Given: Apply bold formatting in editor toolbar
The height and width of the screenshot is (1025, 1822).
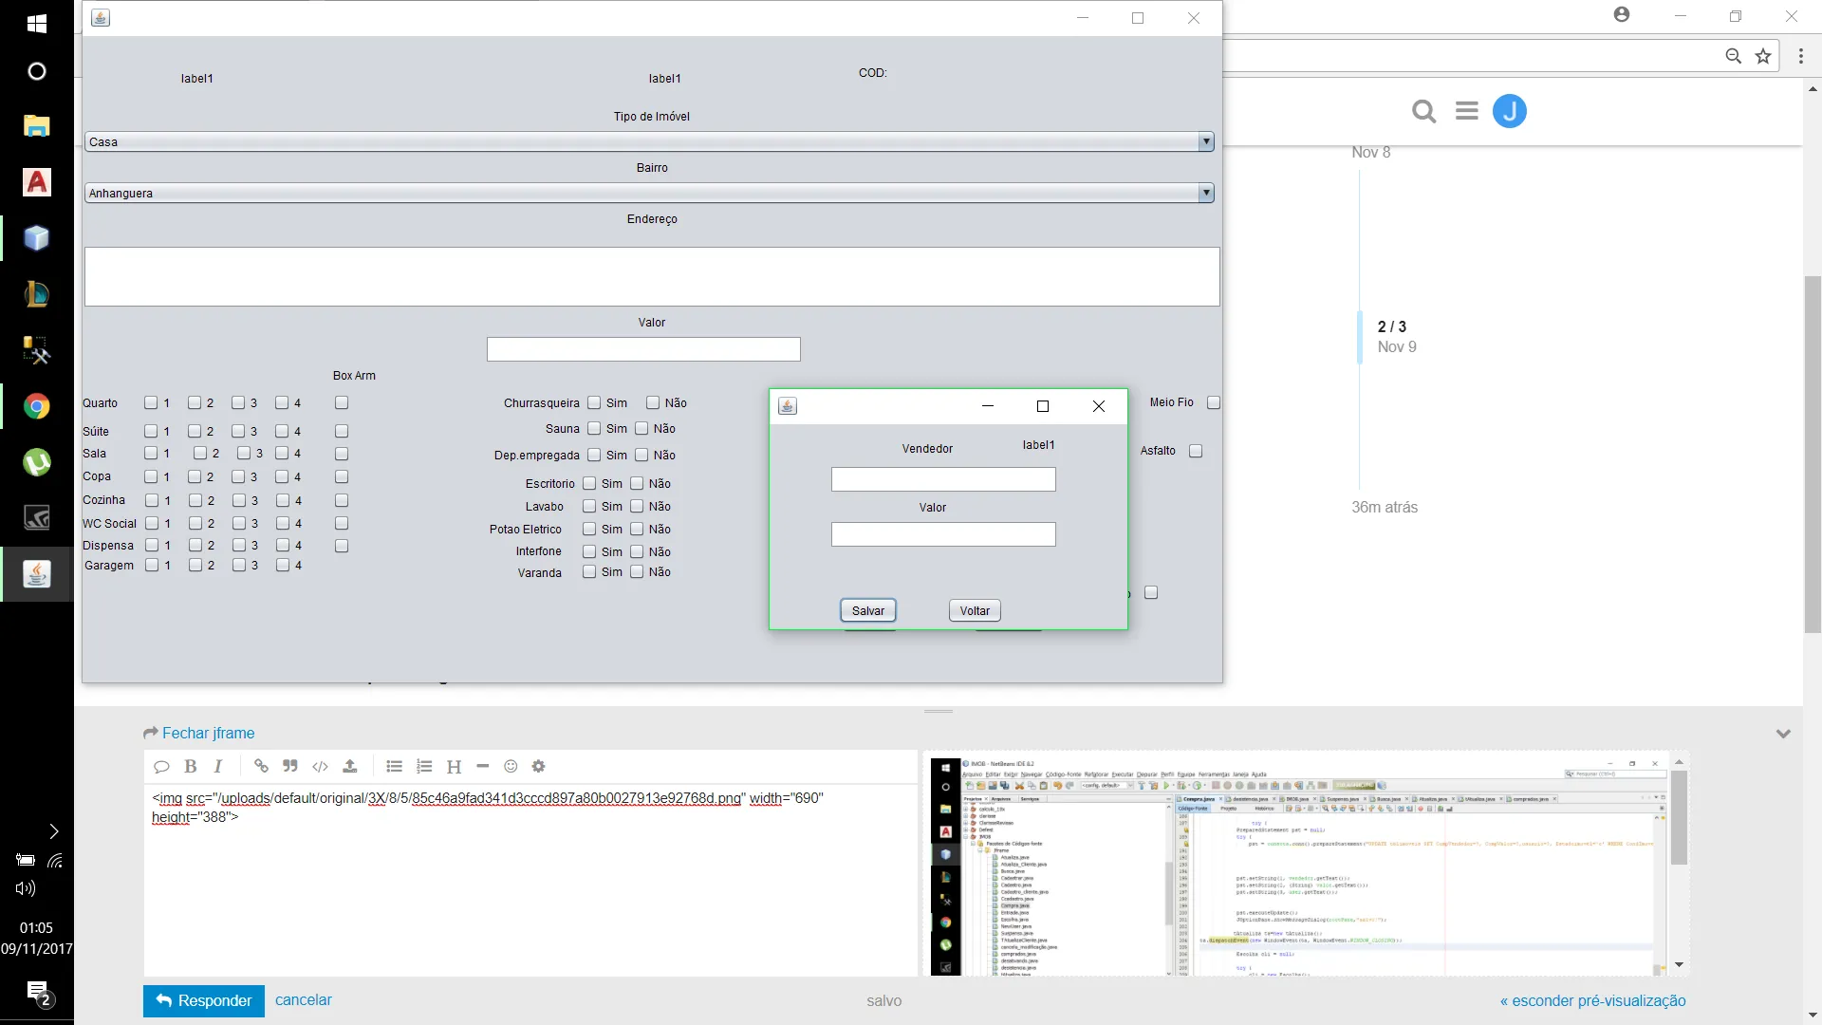Looking at the screenshot, I should [x=191, y=767].
